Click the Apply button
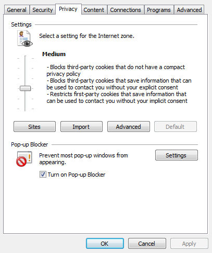212x253 pixels. coord(189,244)
